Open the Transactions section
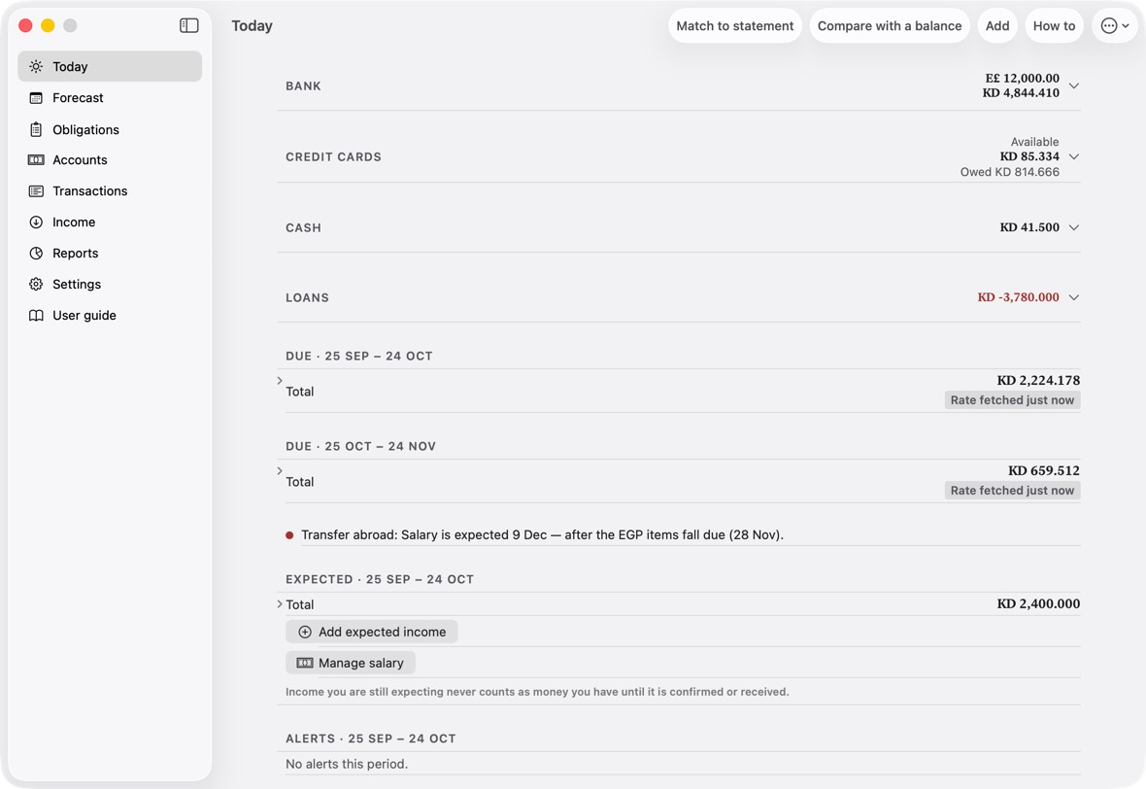This screenshot has height=789, width=1146. point(110,190)
